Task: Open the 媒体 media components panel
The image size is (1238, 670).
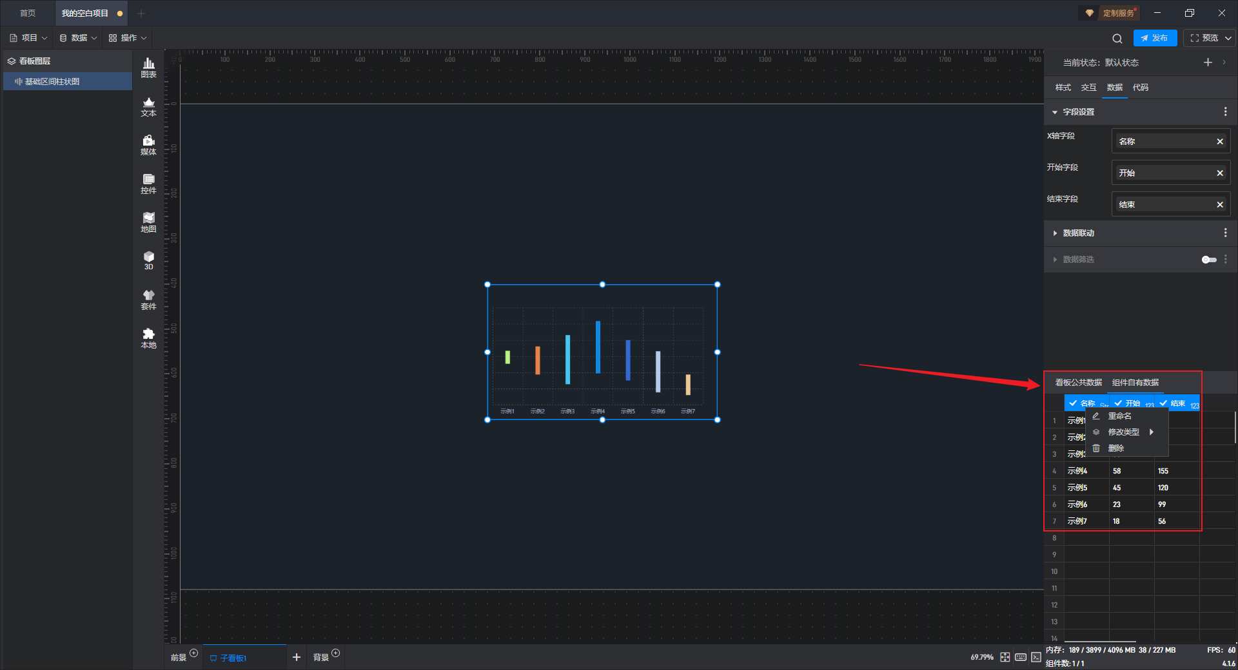Action: pos(148,145)
